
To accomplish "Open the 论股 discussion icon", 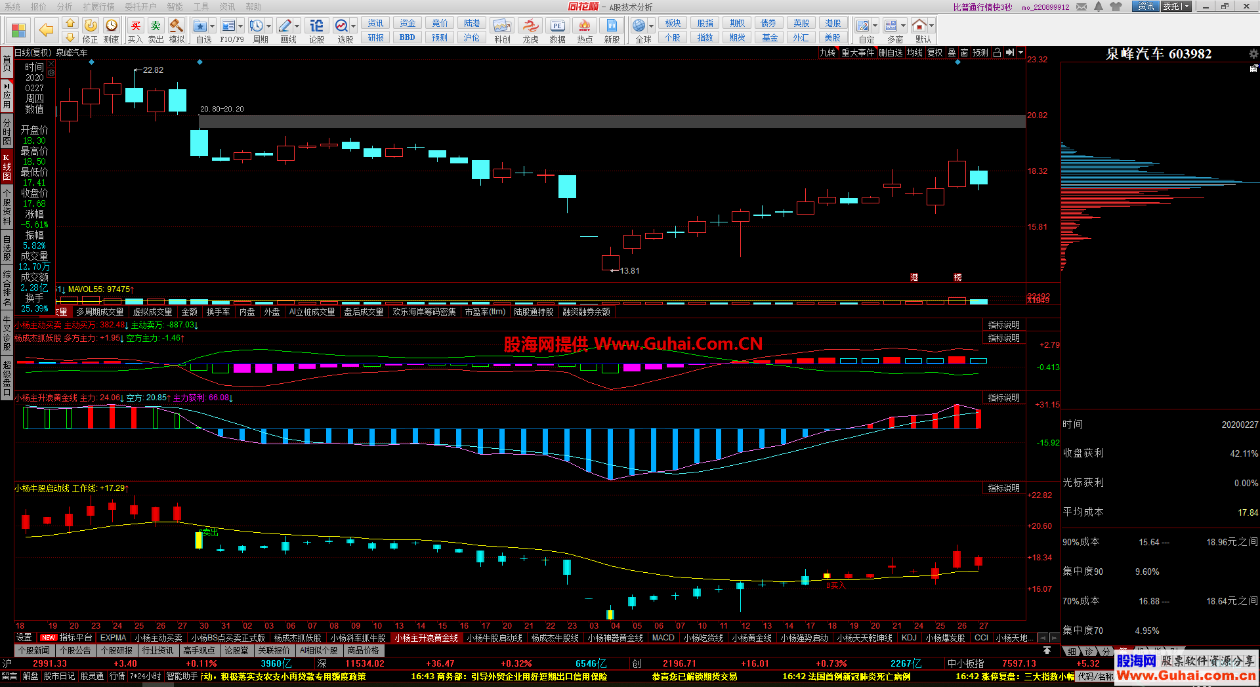I will 316,26.
